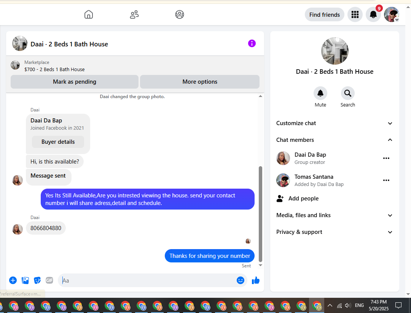The height and width of the screenshot is (313, 411).
Task: Expand the Customize chat section
Action: coord(335,123)
